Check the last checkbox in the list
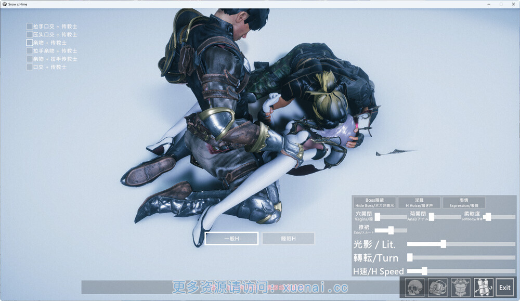The width and height of the screenshot is (520, 301). (x=30, y=67)
